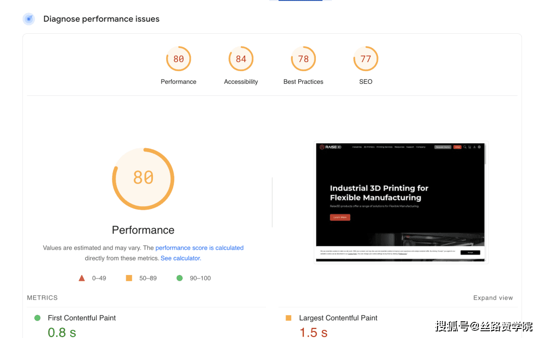Screen dimensions: 545x338
Task: Click the Accessibility label under the top gauge
Action: pyautogui.click(x=241, y=82)
